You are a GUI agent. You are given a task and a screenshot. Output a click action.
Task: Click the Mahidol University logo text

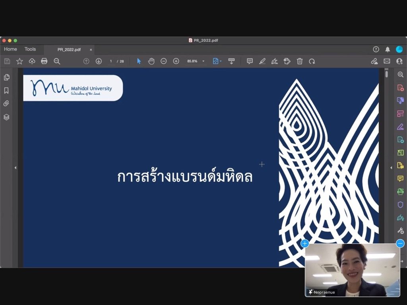91,88
